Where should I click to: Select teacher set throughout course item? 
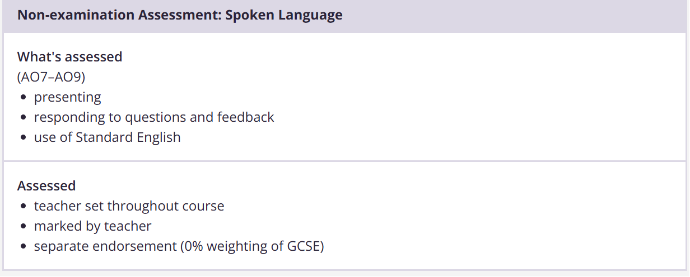coord(129,206)
